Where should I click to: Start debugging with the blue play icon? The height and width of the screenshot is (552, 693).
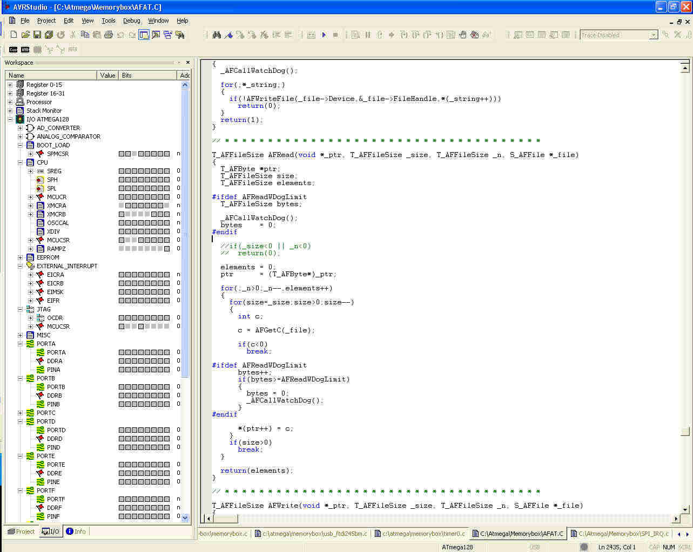324,35
